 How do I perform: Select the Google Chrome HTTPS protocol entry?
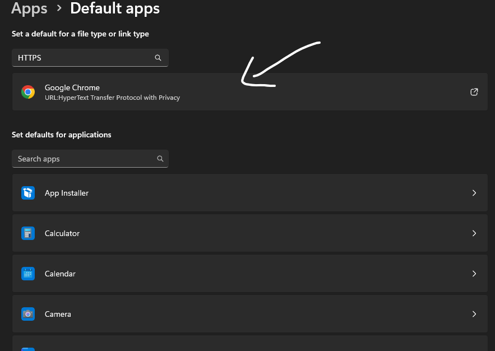pos(112,93)
